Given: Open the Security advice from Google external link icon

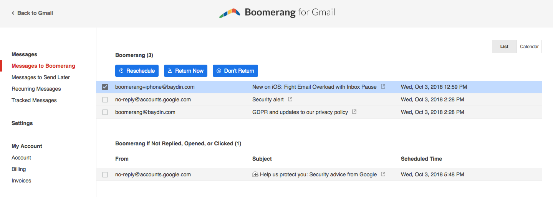Looking at the screenshot, I should 383,174.
